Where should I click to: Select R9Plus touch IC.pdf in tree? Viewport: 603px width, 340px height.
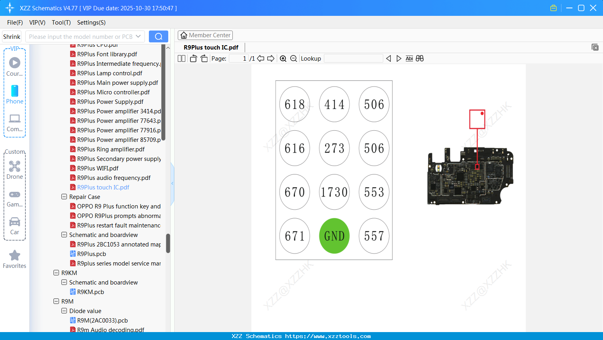tap(100, 187)
